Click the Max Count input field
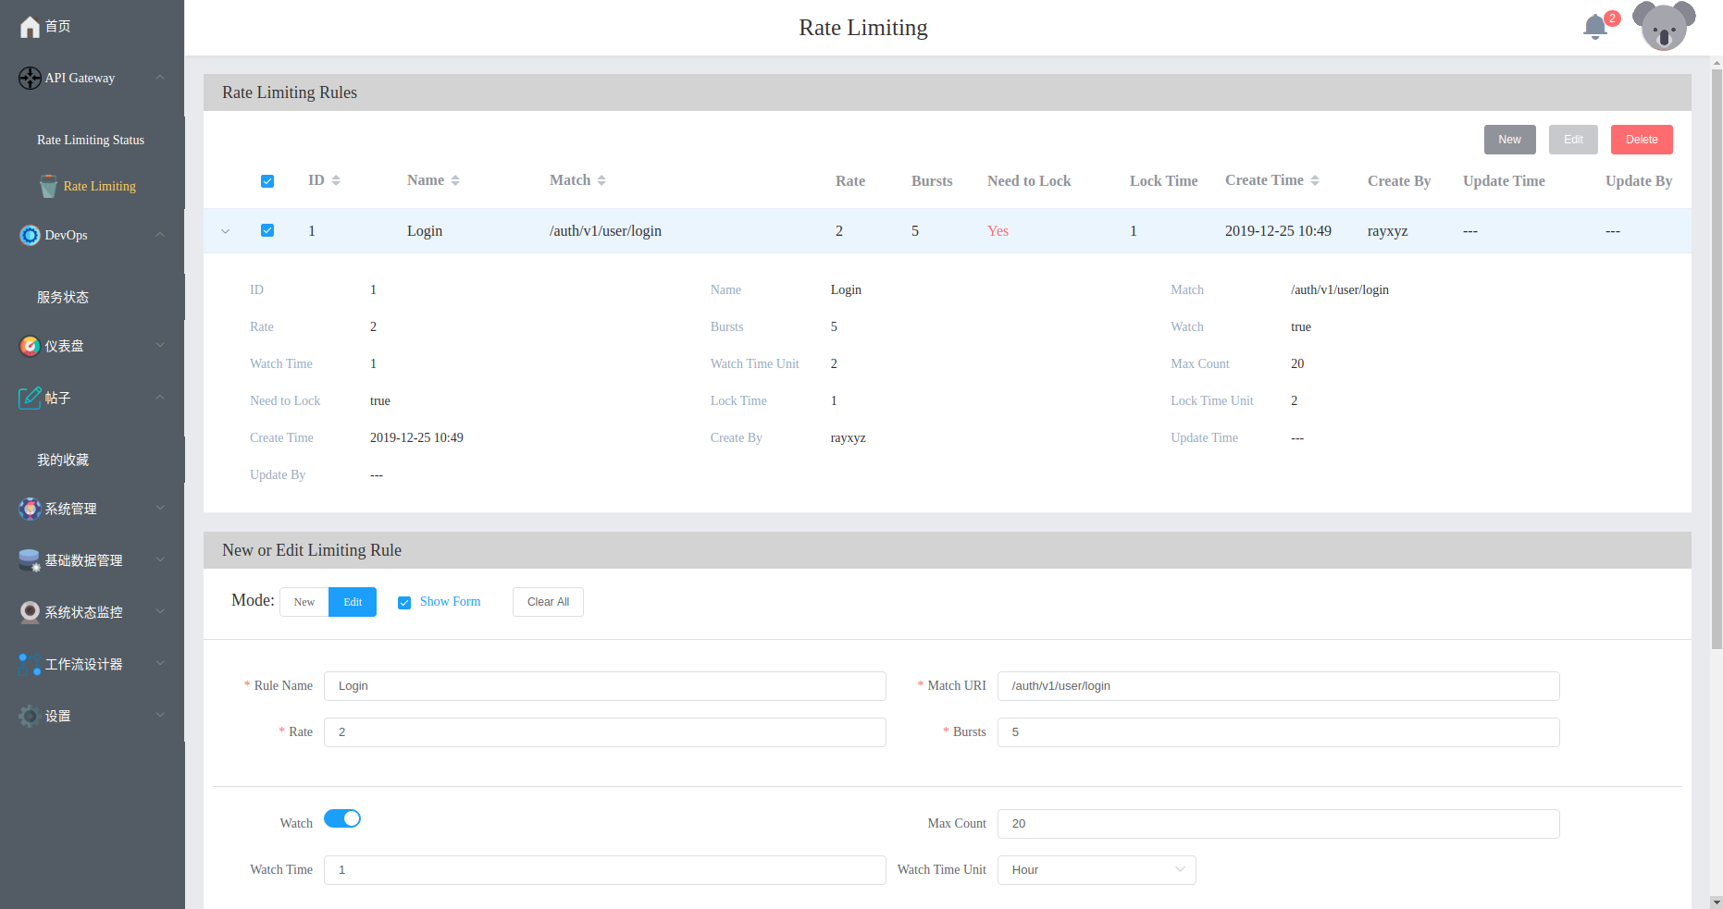The height and width of the screenshot is (909, 1723). coord(1279,824)
